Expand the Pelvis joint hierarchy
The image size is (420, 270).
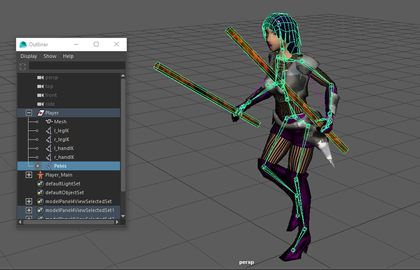coord(38,166)
